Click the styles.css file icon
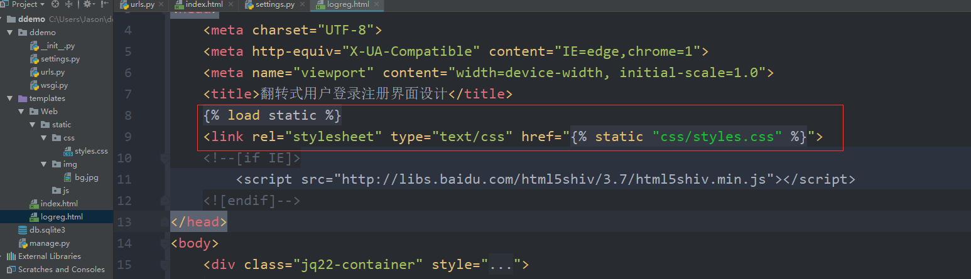The image size is (971, 279). coord(68,152)
